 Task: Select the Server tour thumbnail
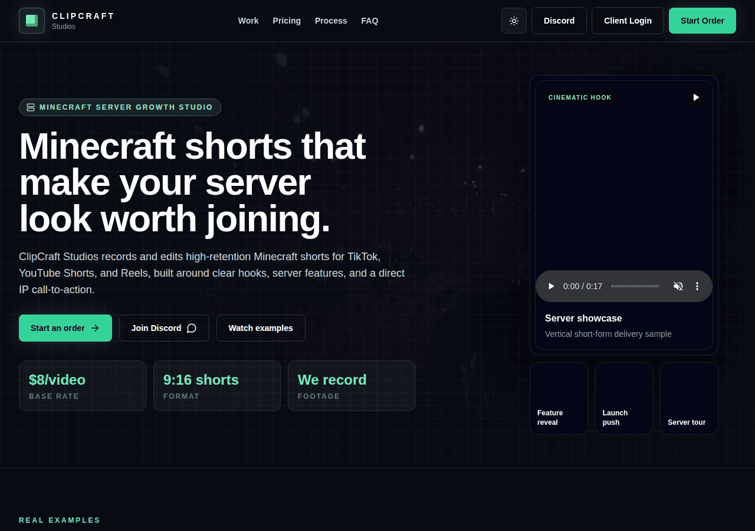[689, 398]
